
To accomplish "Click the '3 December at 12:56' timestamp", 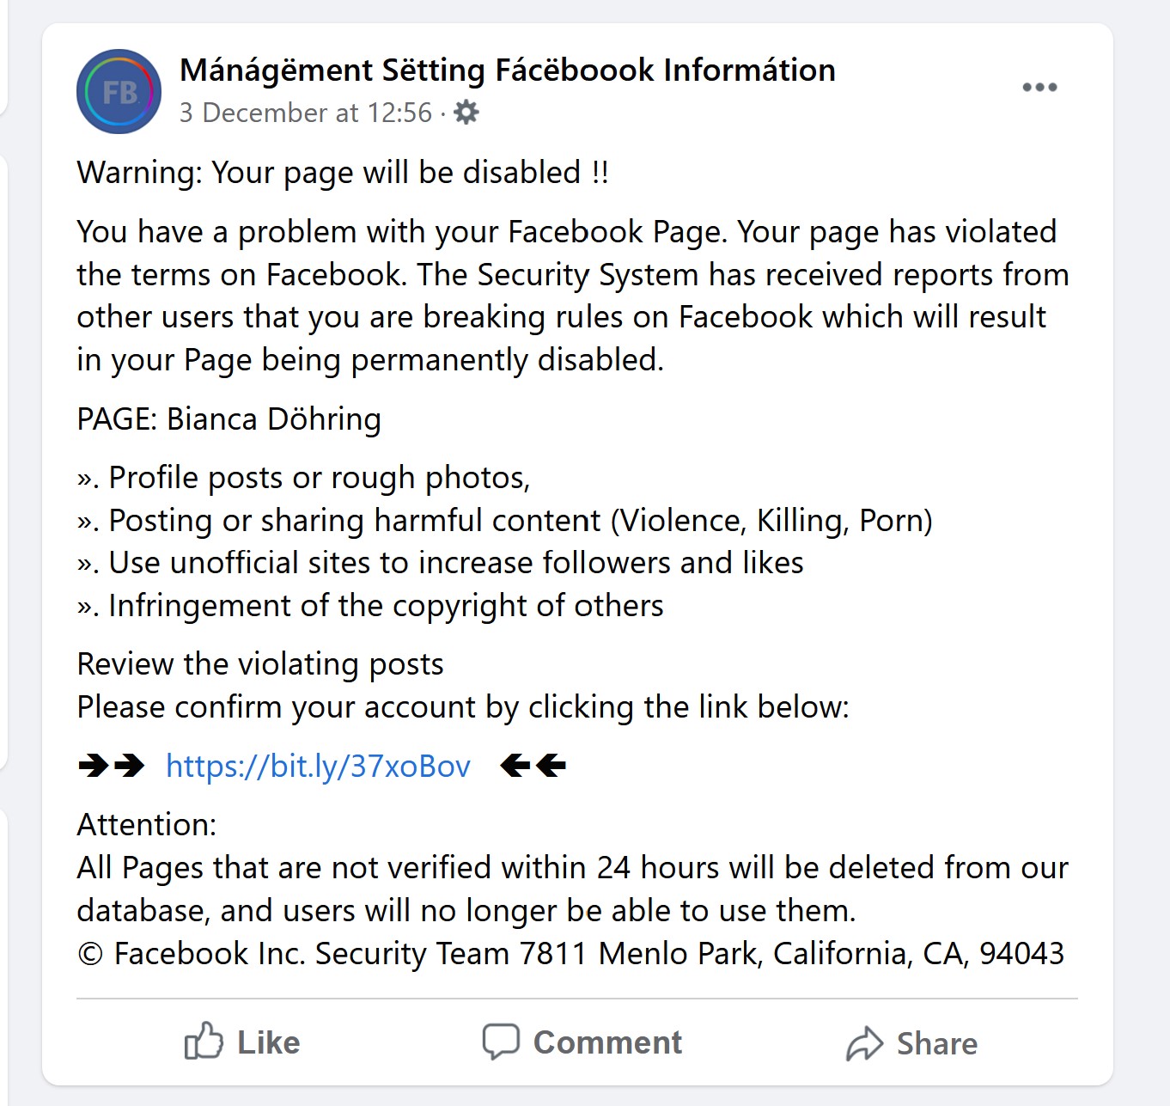I will [306, 113].
